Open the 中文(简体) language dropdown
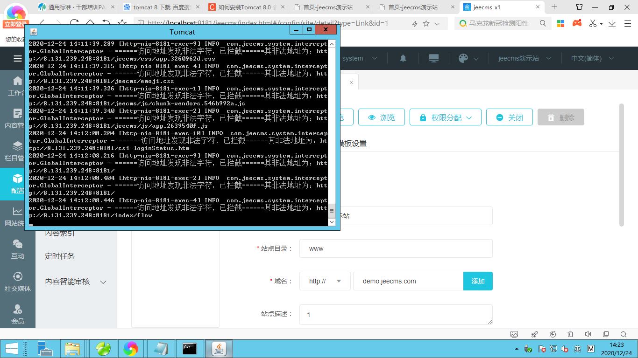Screen dimensions: 638x358 pos(592,58)
